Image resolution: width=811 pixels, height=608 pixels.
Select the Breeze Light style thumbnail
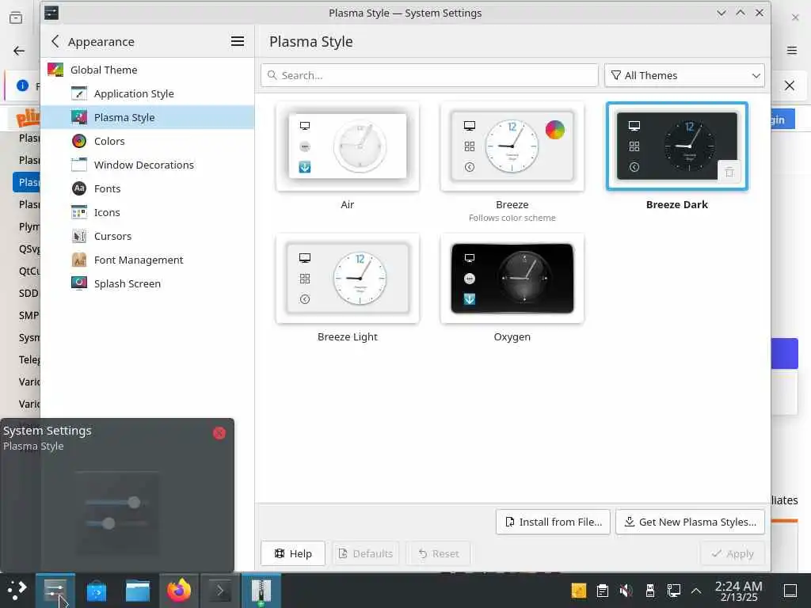click(x=348, y=279)
